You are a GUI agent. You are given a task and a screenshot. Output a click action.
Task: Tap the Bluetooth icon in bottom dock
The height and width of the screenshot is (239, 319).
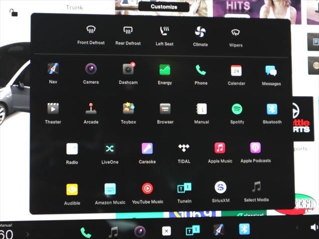pos(244,229)
